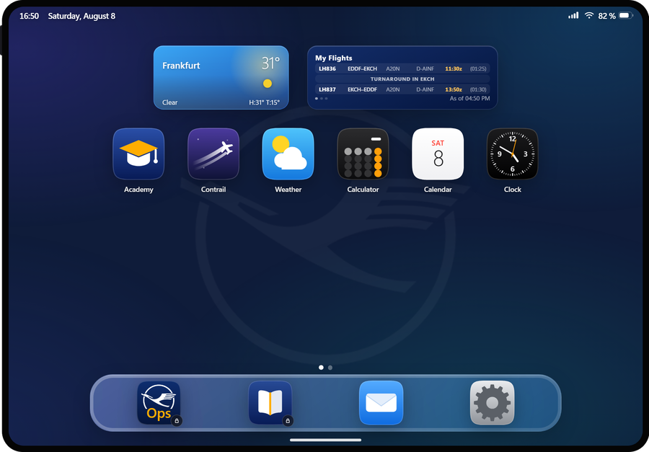Tap the cellular signal bars icon
This screenshot has height=452, width=649.
(573, 16)
